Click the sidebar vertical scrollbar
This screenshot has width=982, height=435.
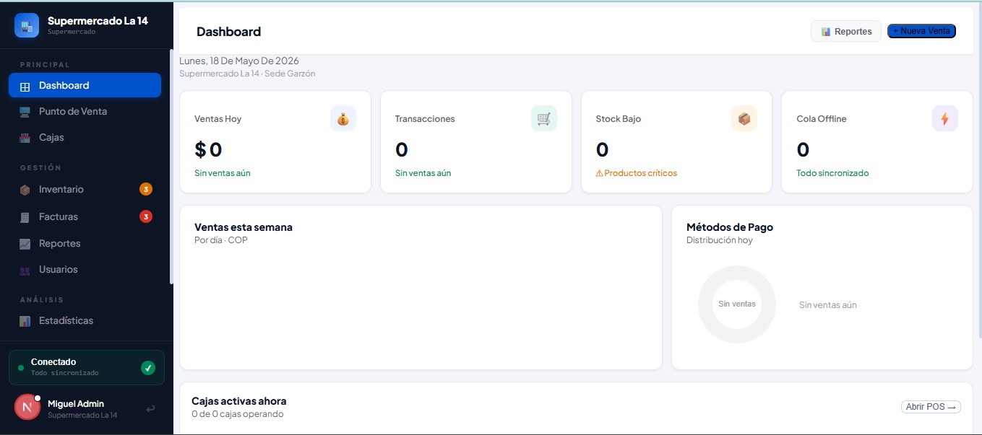pyautogui.click(x=171, y=167)
